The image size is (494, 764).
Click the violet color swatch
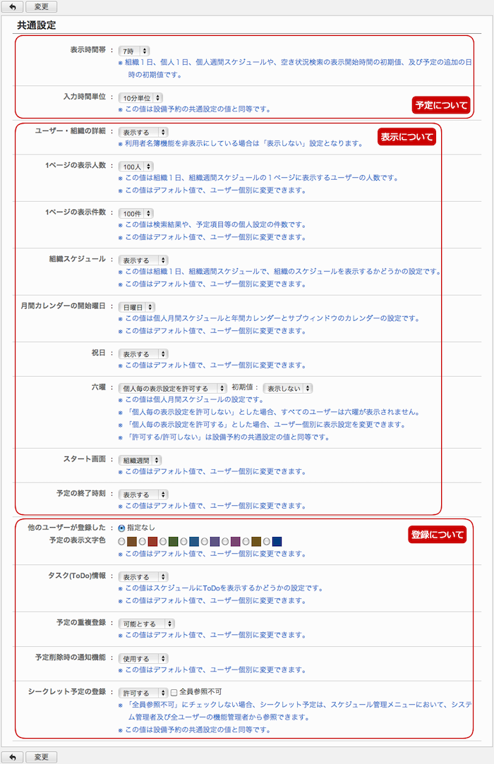click(215, 541)
